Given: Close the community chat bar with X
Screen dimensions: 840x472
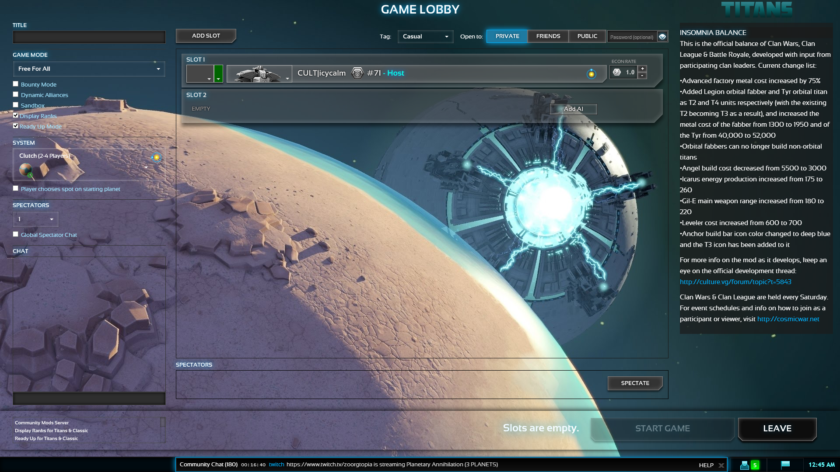Looking at the screenshot, I should (721, 465).
